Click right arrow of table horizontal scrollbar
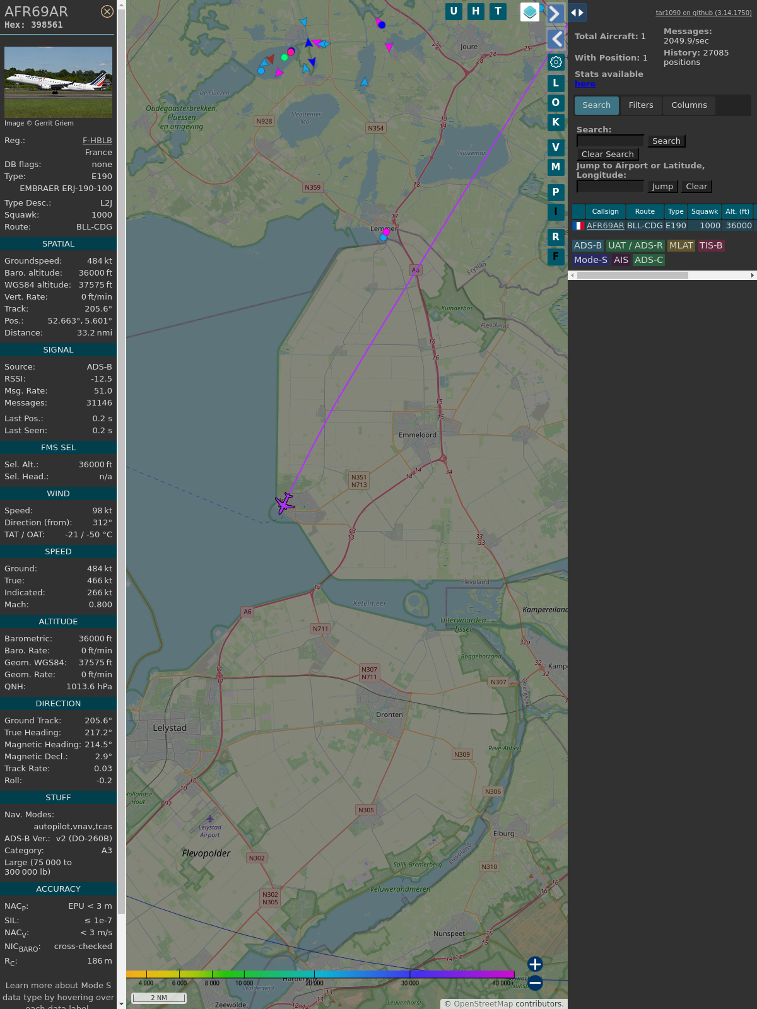 point(752,275)
